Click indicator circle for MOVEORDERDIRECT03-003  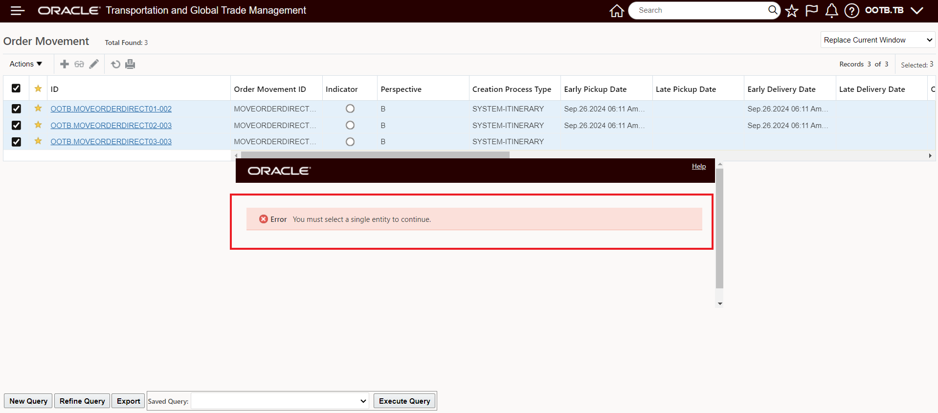[x=350, y=142]
